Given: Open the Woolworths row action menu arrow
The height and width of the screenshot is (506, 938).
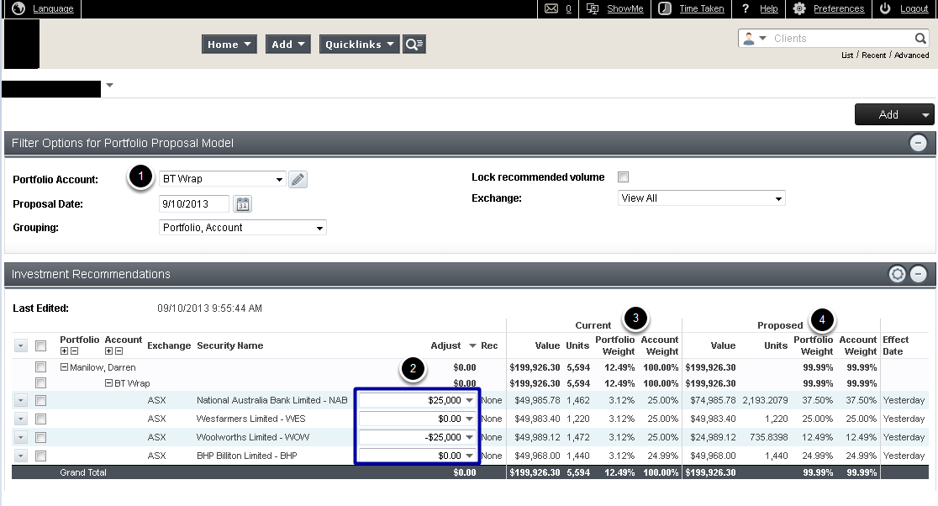Looking at the screenshot, I should [x=20, y=437].
